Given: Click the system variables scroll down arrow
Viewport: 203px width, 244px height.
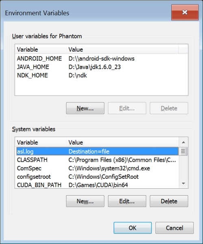Looking at the screenshot, I should click(x=184, y=184).
